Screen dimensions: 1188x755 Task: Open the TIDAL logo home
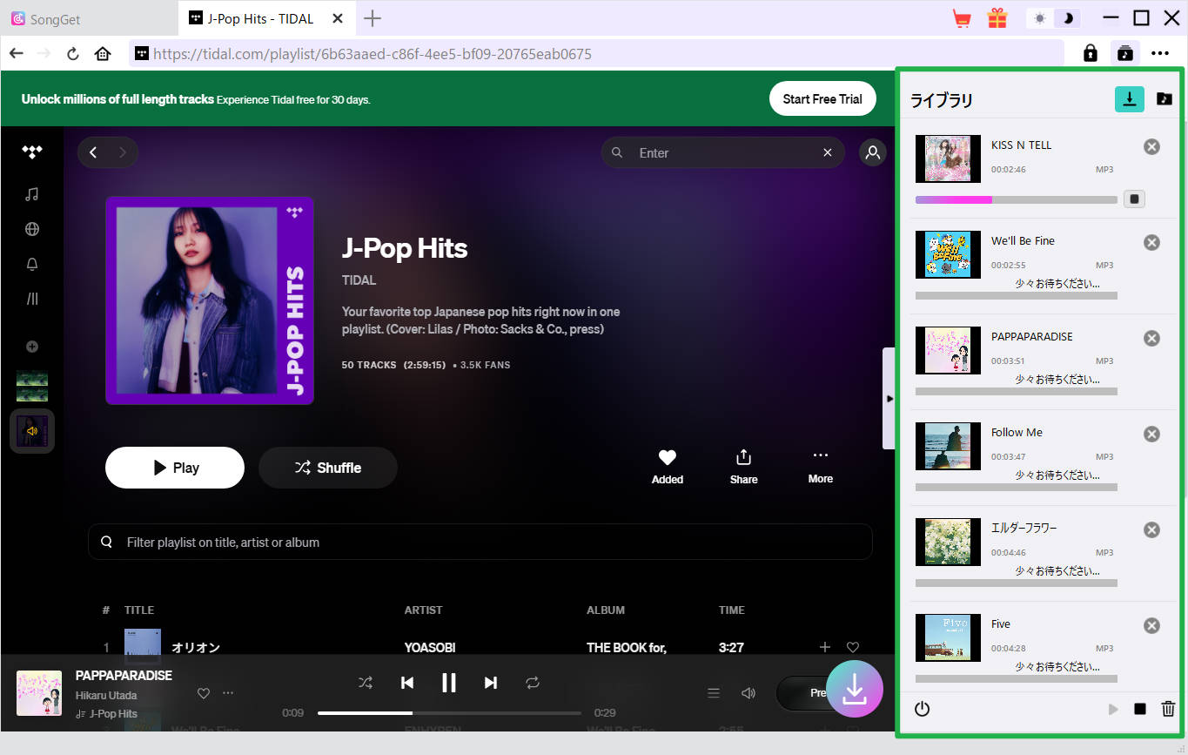(32, 152)
